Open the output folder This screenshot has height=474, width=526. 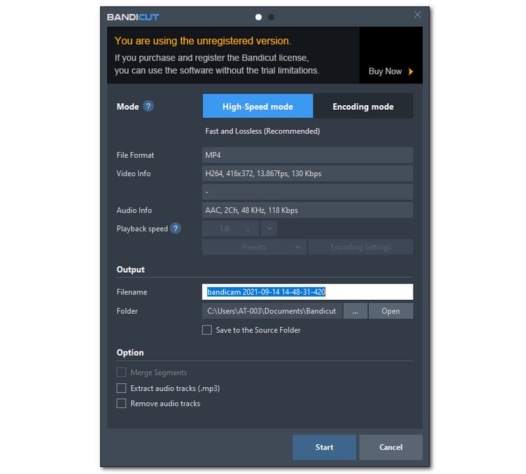[x=391, y=311]
